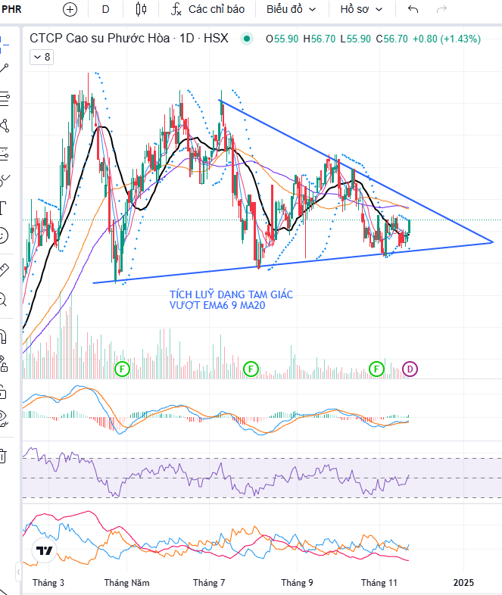The width and height of the screenshot is (502, 595).
Task: Select the trend line drawing tool
Action: [x=4, y=68]
